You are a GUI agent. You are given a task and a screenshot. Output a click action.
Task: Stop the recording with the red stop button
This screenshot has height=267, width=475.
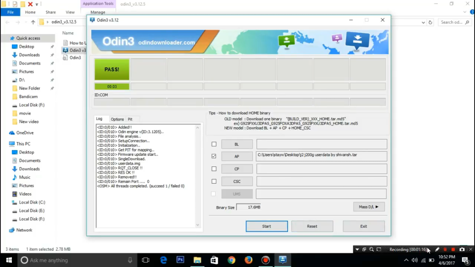tap(453, 249)
